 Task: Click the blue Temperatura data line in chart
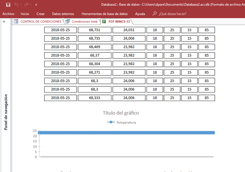point(126,133)
